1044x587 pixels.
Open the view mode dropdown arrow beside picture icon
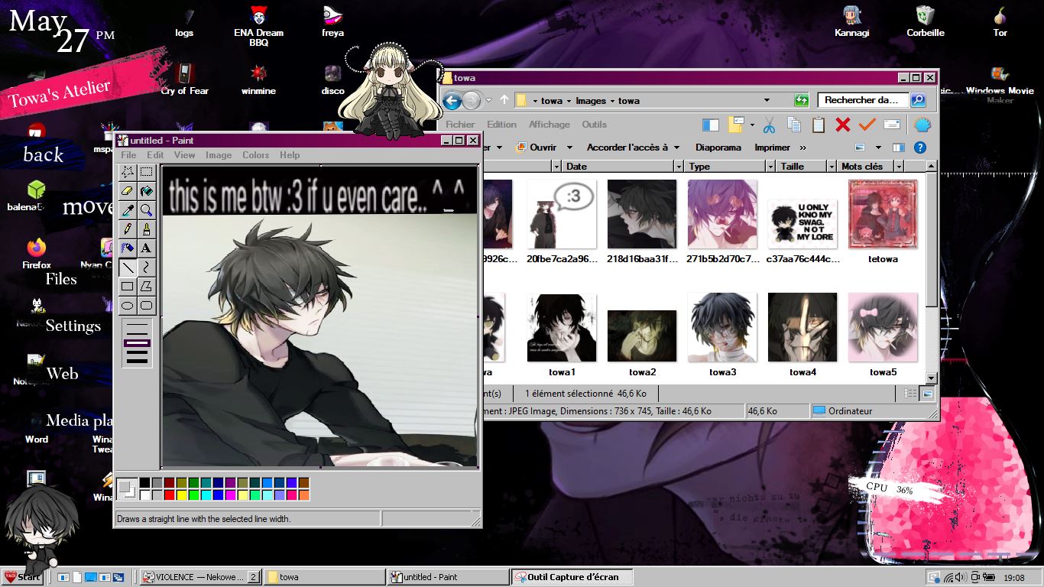pyautogui.click(x=878, y=148)
